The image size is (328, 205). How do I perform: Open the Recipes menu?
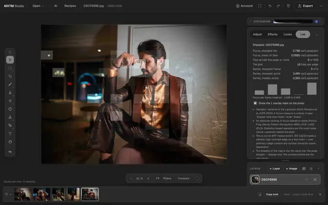[70, 6]
